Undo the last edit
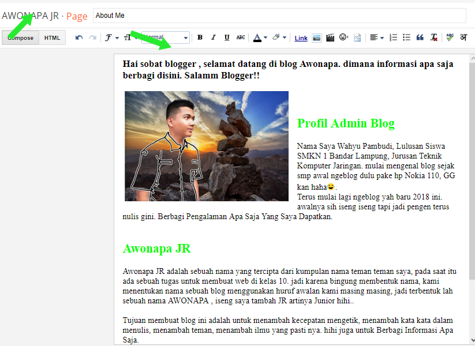Image resolution: width=475 pixels, height=346 pixels. (x=79, y=37)
